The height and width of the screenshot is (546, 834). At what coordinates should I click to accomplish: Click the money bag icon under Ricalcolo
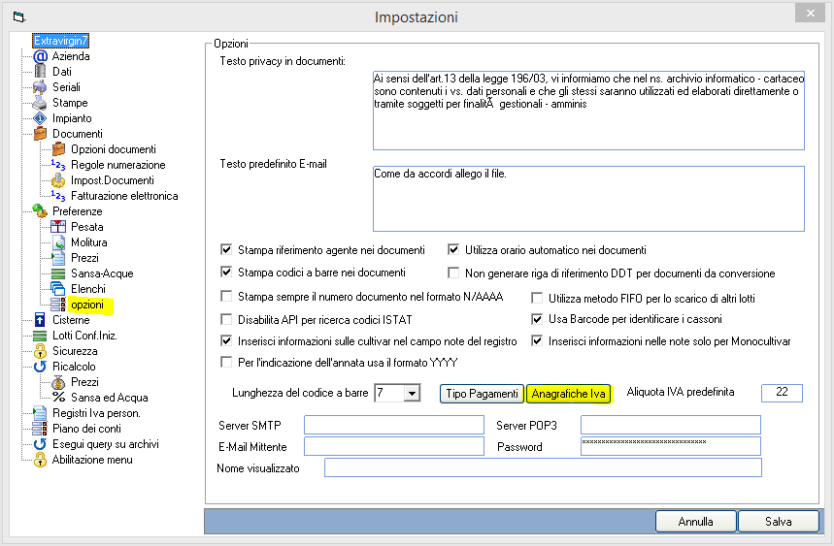click(58, 382)
